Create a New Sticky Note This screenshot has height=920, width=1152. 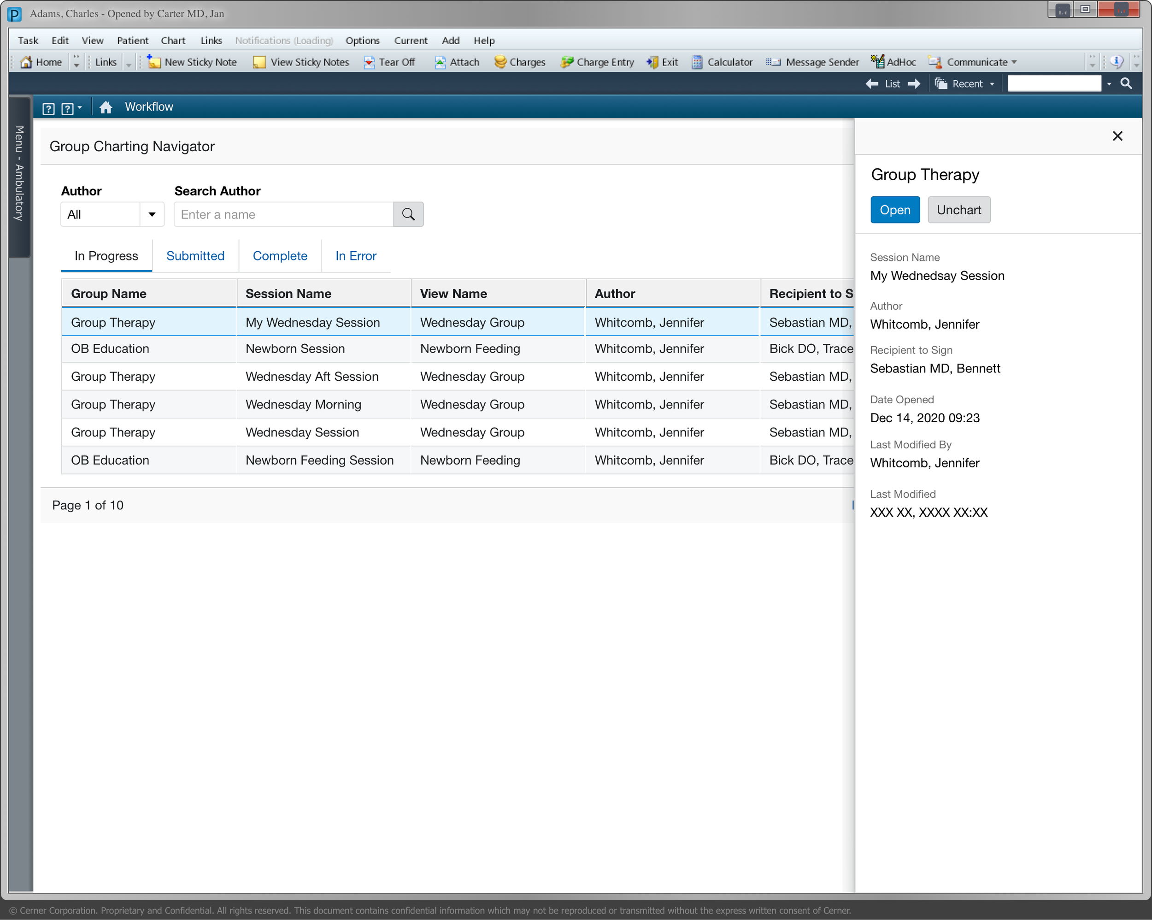tap(192, 62)
